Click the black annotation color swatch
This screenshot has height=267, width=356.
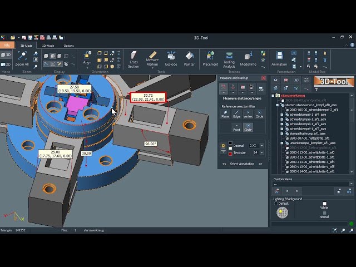(x=230, y=143)
